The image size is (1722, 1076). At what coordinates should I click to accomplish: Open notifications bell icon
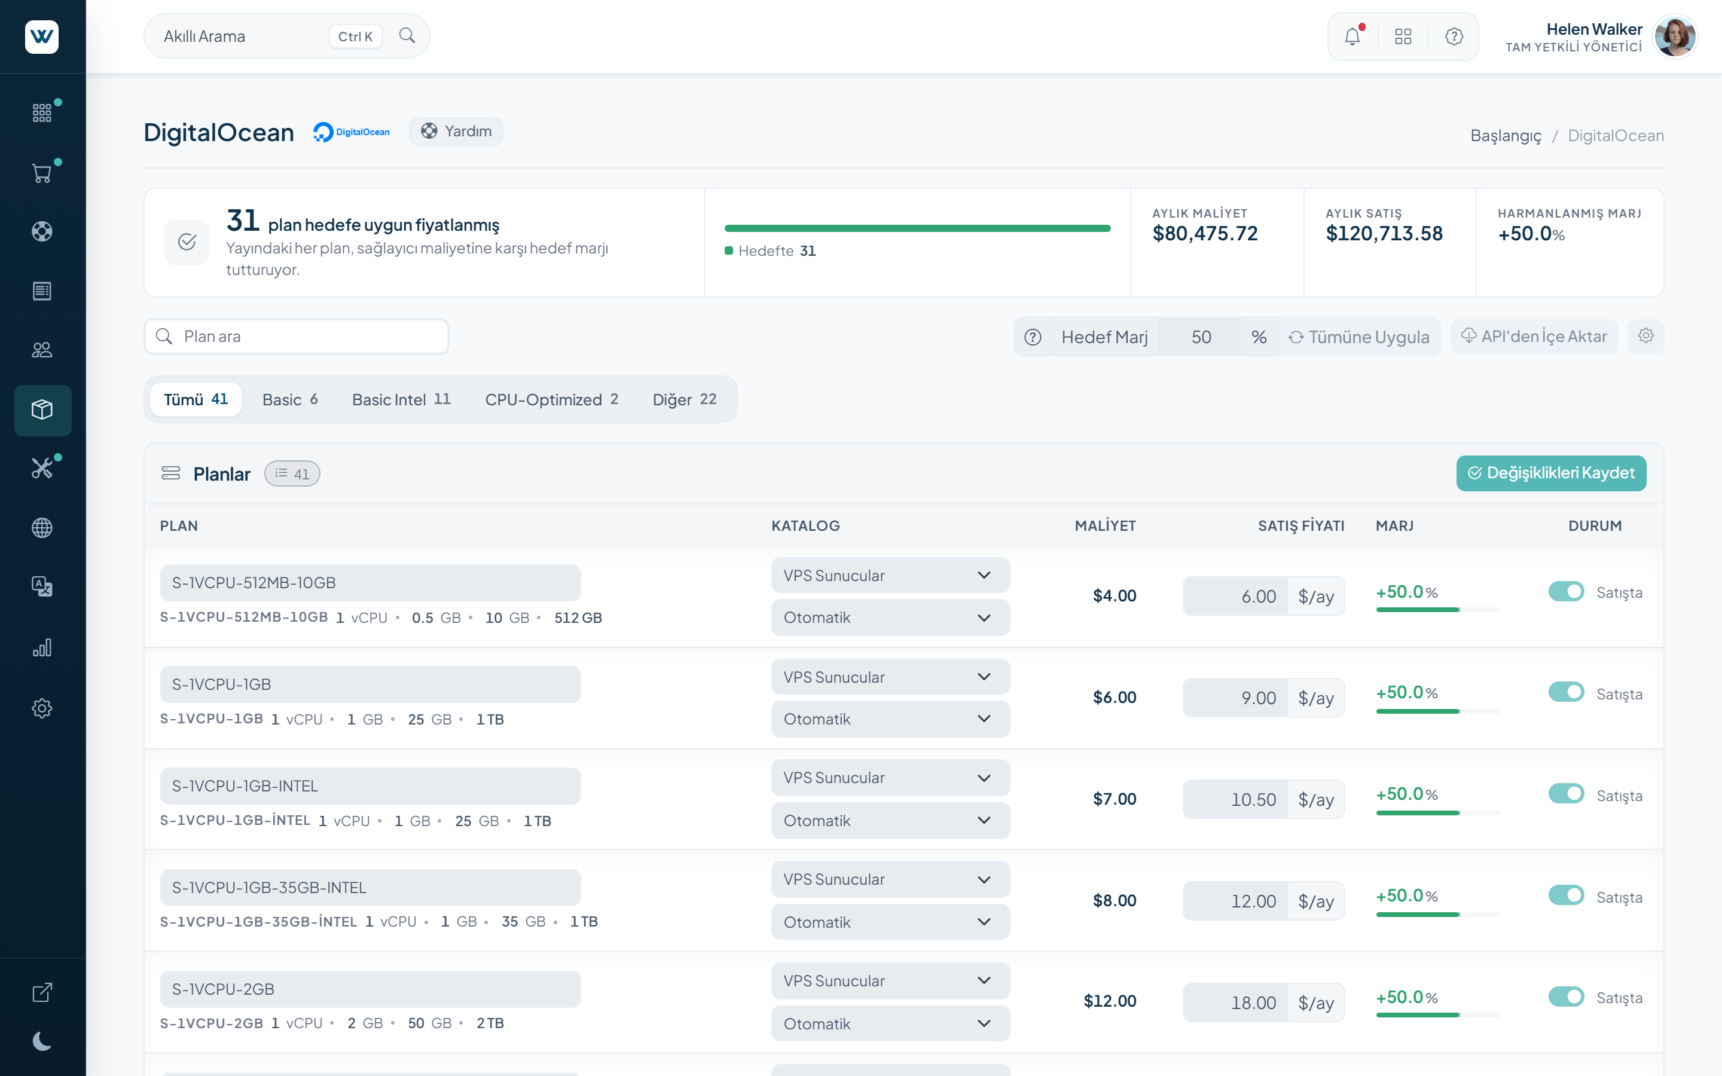coord(1352,36)
